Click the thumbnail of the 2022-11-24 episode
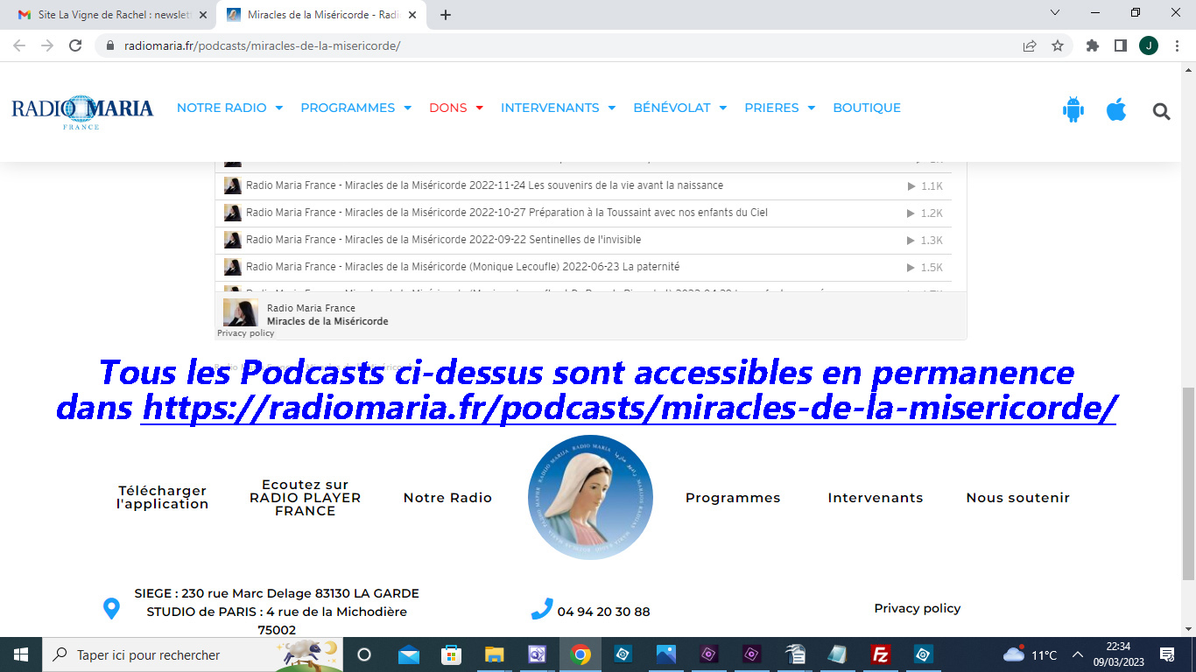The image size is (1196, 672). click(232, 185)
